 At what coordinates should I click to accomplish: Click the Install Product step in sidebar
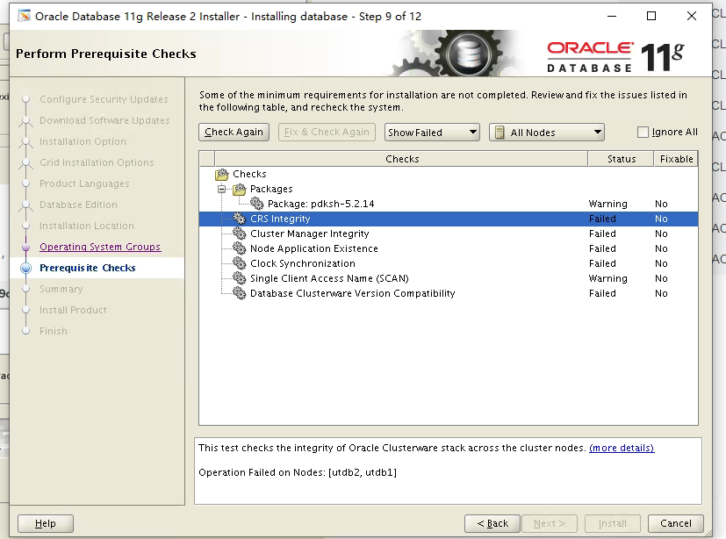point(73,310)
